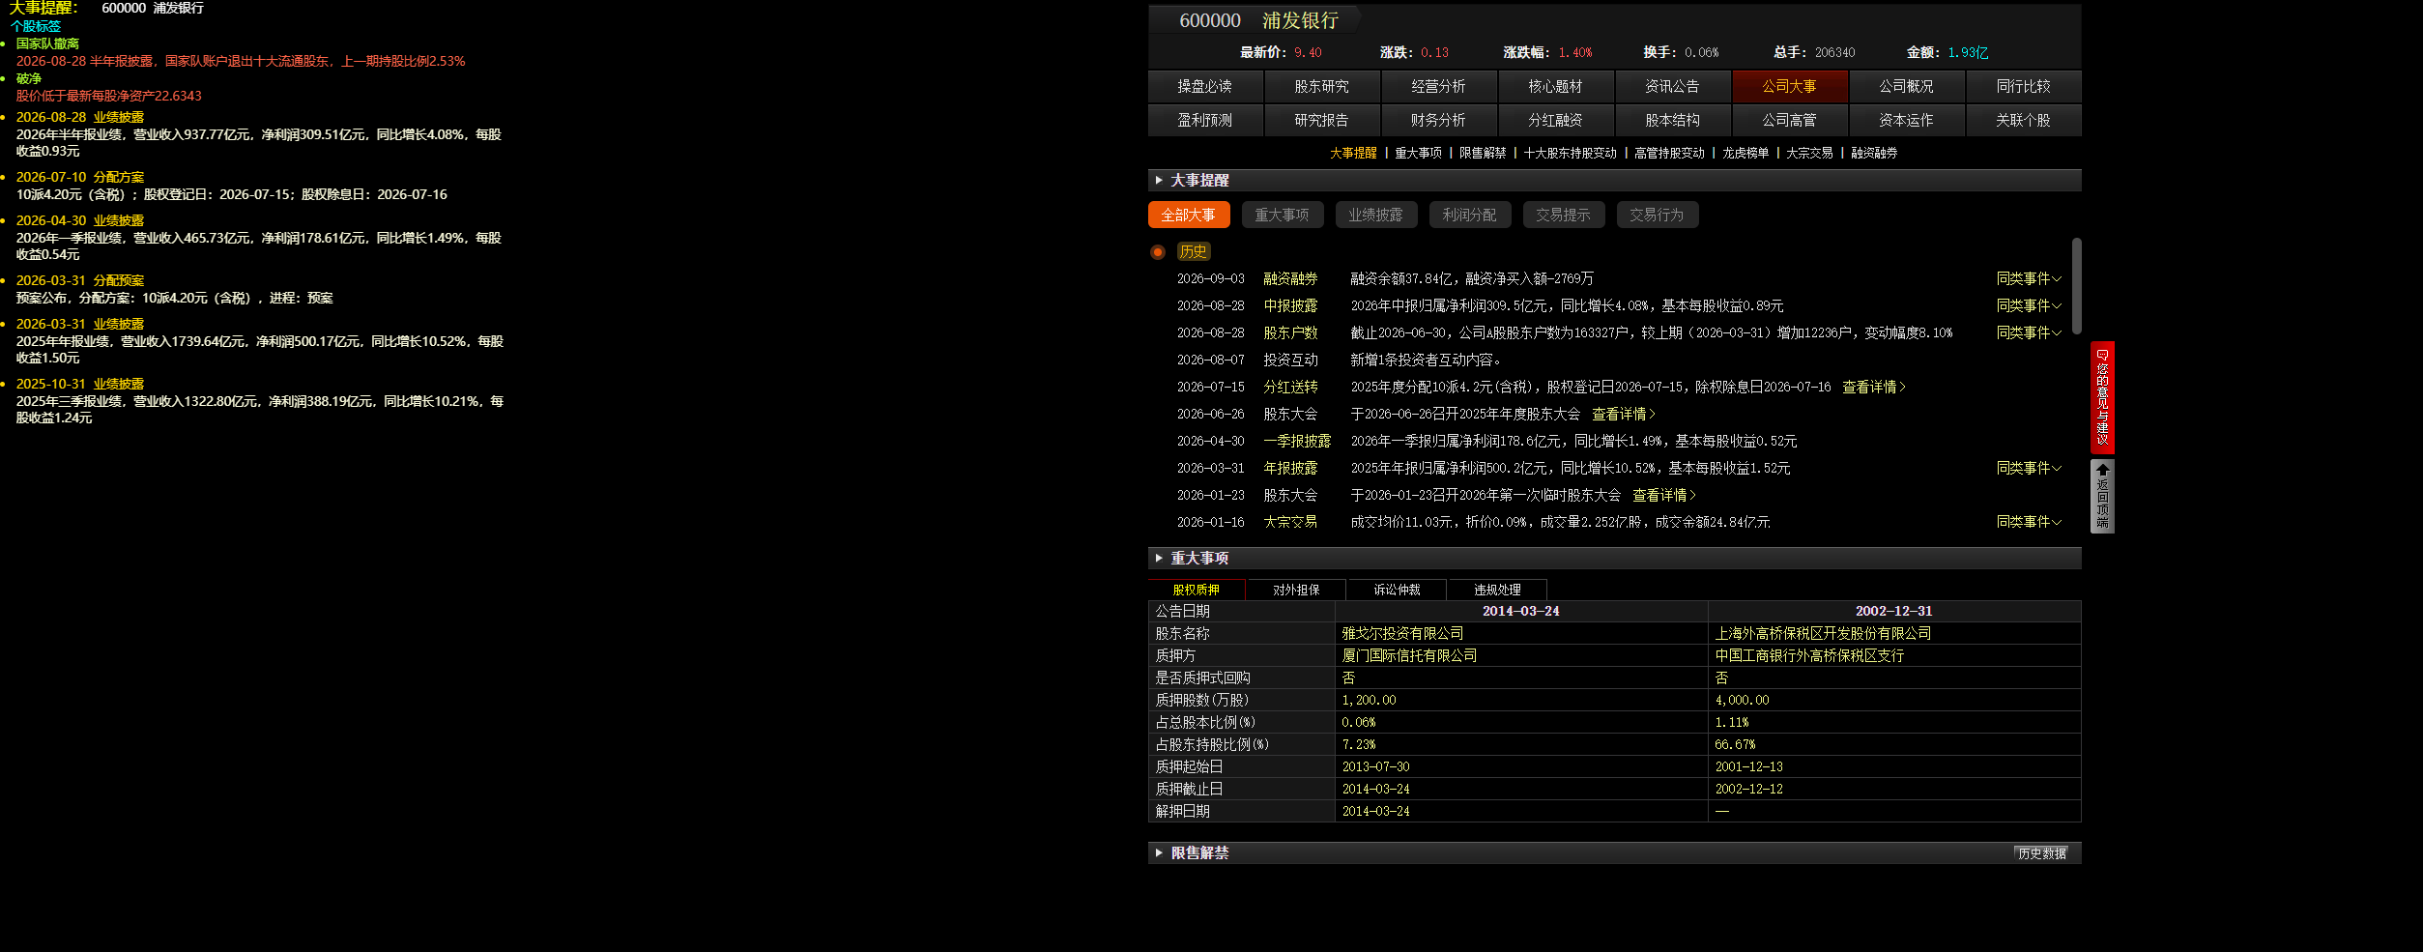
Task: Open the 股本结构 tab
Action: coord(1673,120)
